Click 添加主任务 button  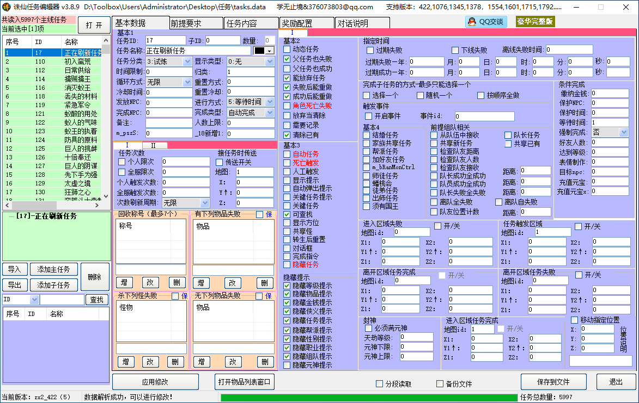coord(53,270)
